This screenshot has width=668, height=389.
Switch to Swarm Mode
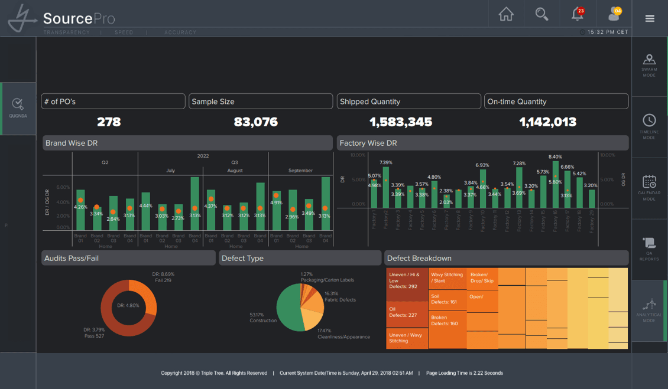pyautogui.click(x=649, y=66)
